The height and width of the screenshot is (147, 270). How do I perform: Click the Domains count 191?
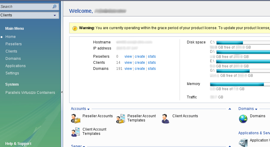click(x=119, y=69)
